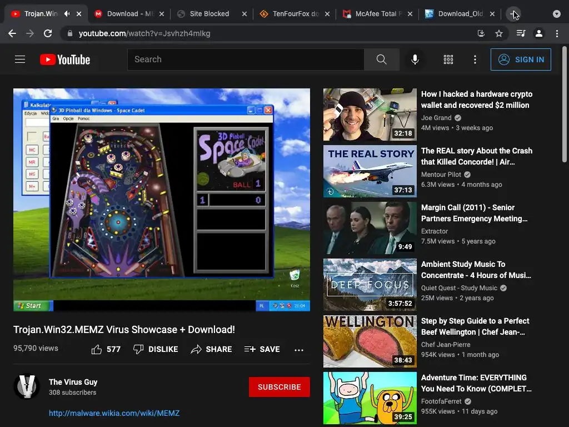Open the YouTube hamburger guide menu
The image size is (569, 427).
[20, 59]
